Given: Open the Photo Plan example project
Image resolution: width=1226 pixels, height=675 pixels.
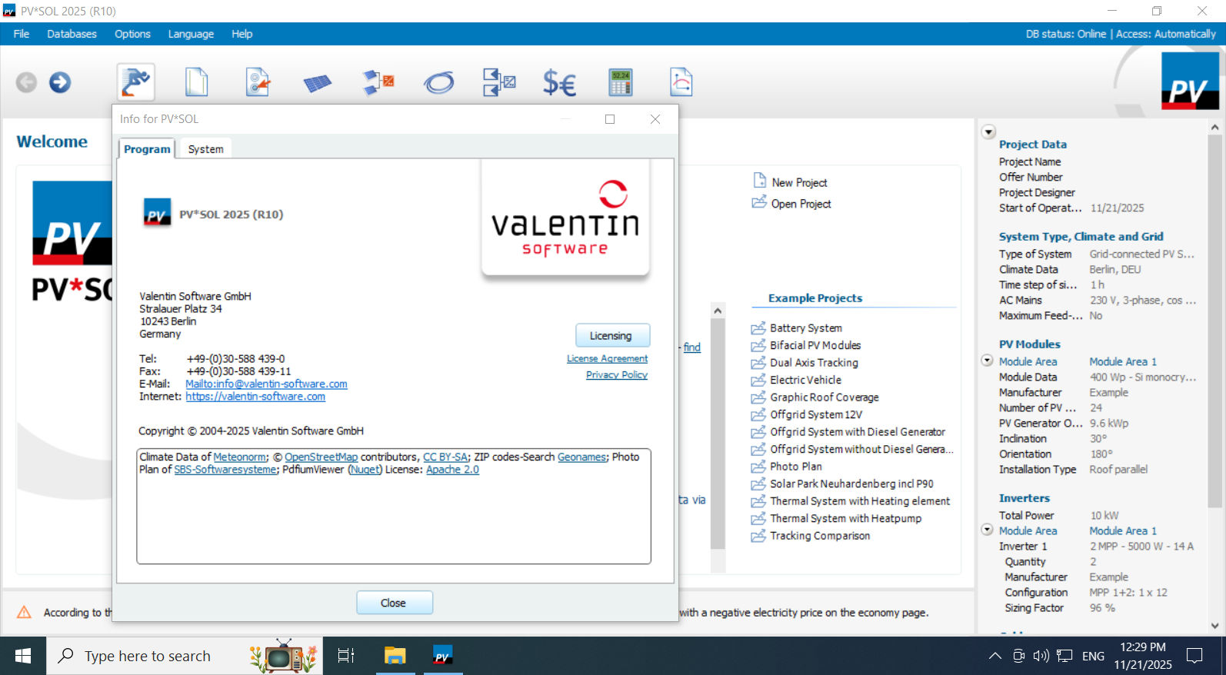Looking at the screenshot, I should [x=787, y=467].
